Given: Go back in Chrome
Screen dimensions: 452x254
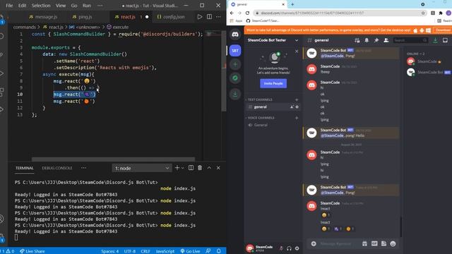Looking at the screenshot, I should coord(232,13).
